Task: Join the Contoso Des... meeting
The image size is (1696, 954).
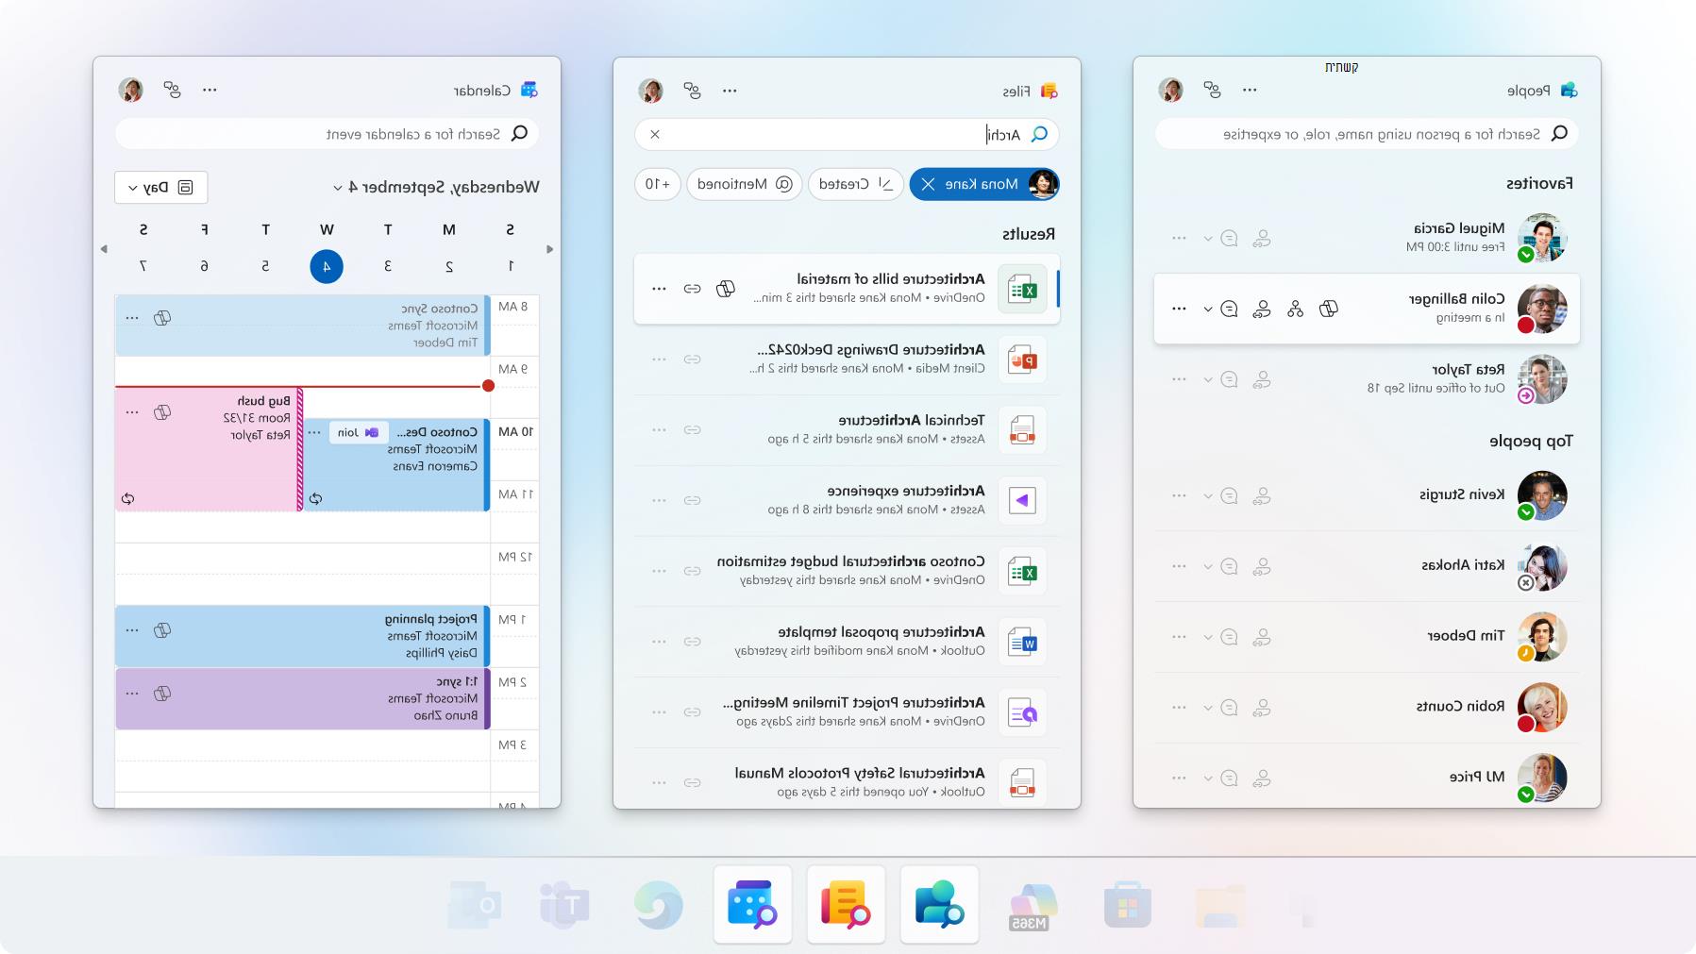Action: (359, 432)
